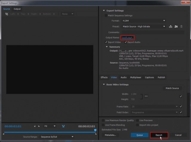Enable Use Maximum Render Quality

point(103,121)
